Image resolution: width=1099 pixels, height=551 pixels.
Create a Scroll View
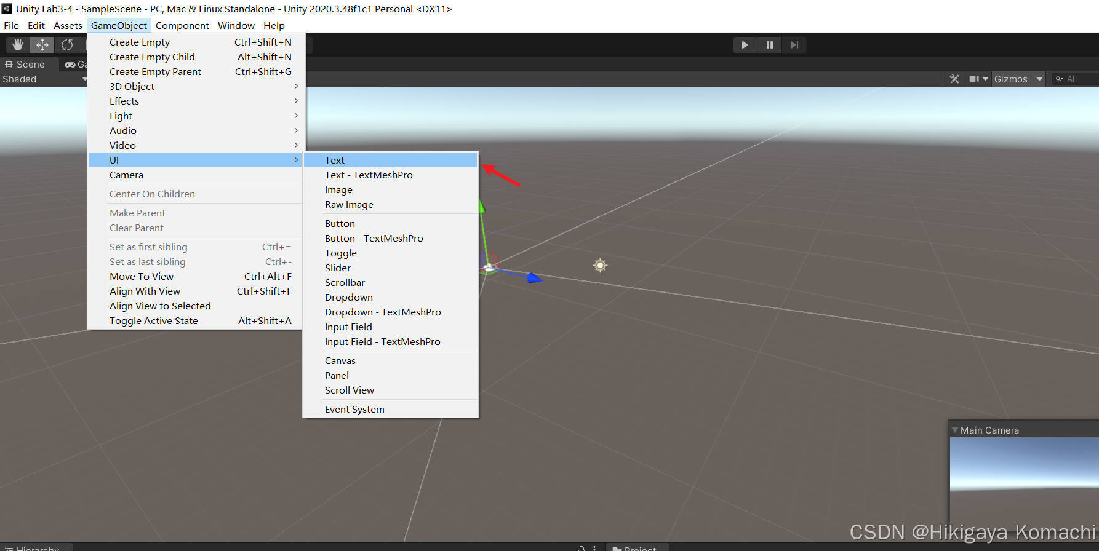[x=391, y=390]
